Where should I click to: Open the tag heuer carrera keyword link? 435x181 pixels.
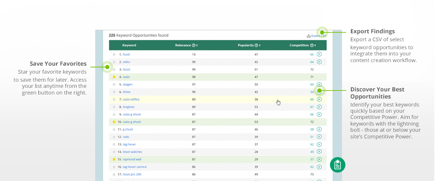pos(134,167)
